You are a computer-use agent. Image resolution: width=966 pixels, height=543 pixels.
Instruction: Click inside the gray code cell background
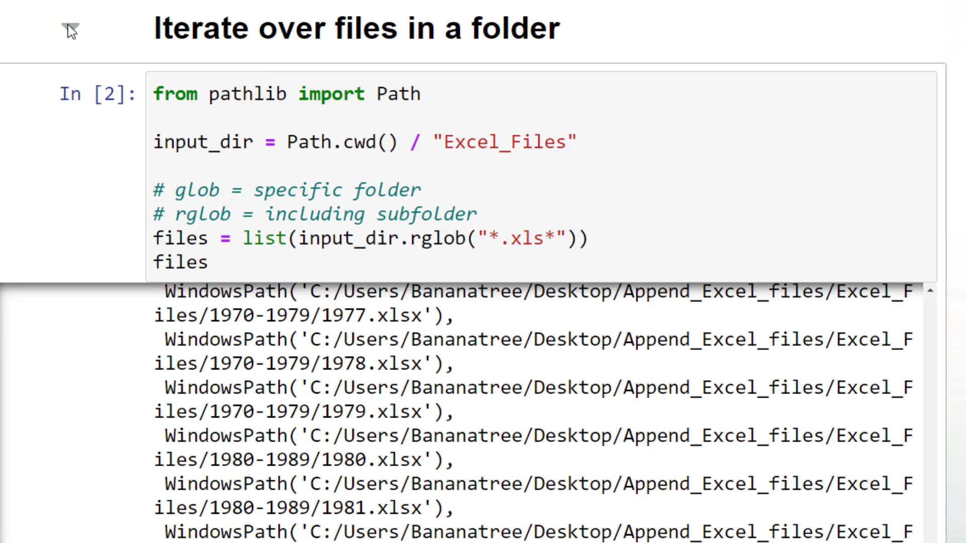(755, 176)
